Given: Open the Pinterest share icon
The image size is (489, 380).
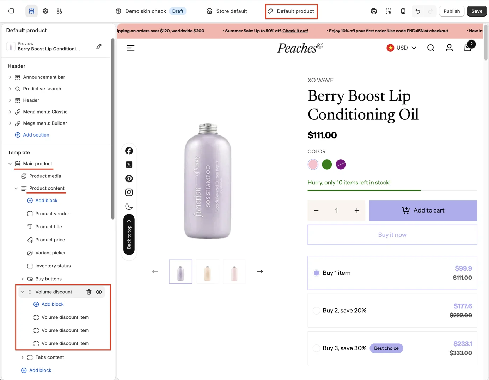Looking at the screenshot, I should click(x=129, y=179).
